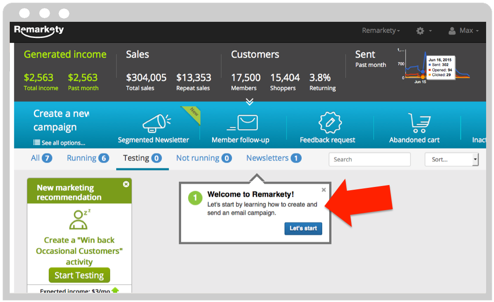This screenshot has width=494, height=302.
Task: Select the Not running tab
Action: [x=203, y=158]
